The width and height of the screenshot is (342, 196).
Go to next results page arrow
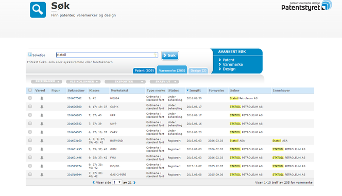click(x=134, y=183)
